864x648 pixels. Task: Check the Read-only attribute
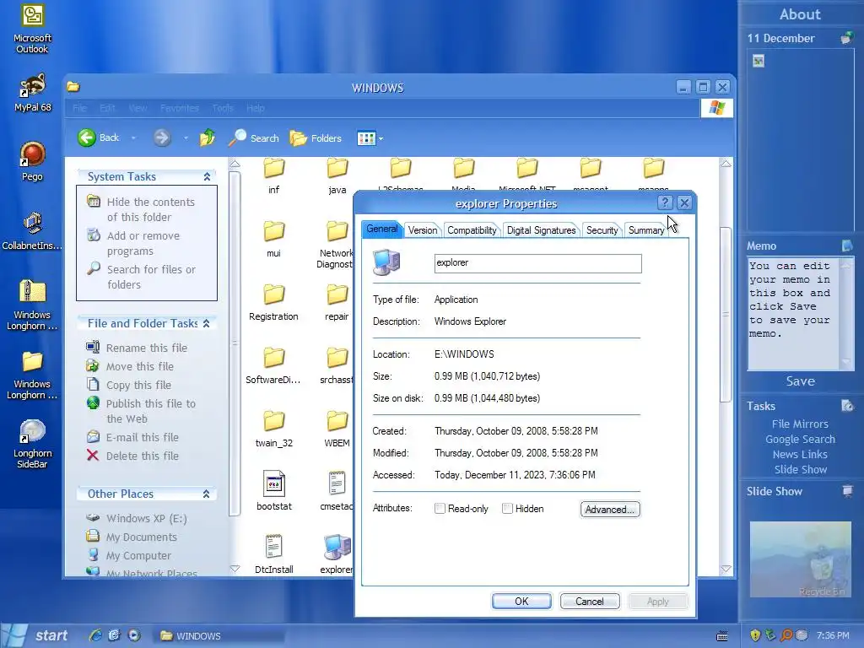click(x=440, y=509)
